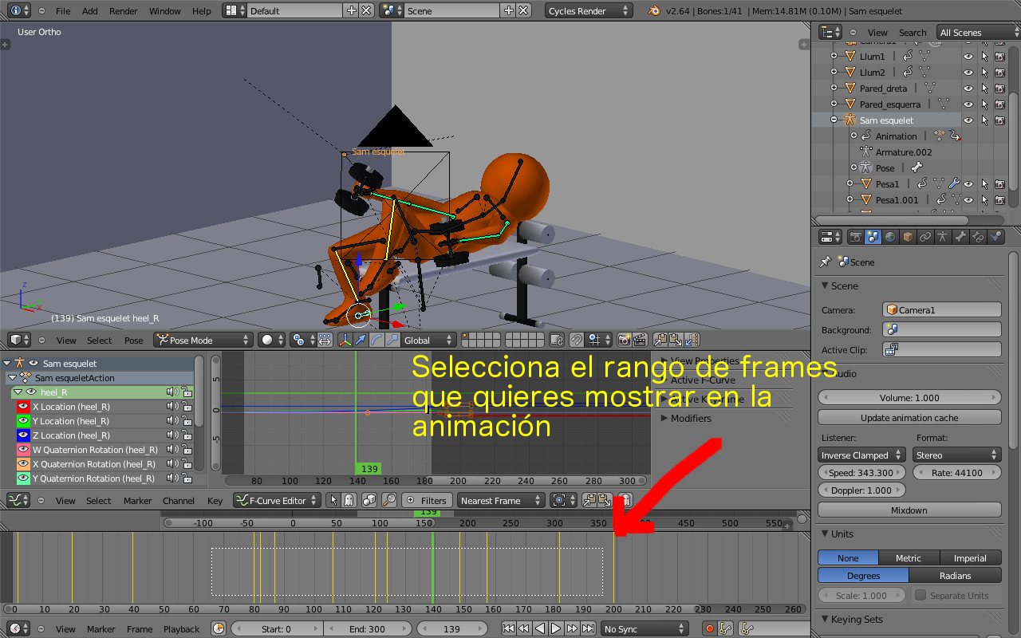Click the layer lock icon in the 3D header
This screenshot has width=1021, height=638.
(x=557, y=340)
